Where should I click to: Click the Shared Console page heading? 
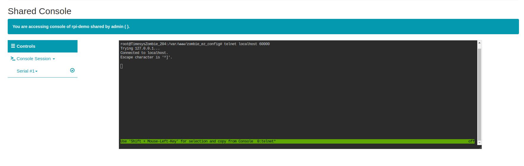coord(40,11)
